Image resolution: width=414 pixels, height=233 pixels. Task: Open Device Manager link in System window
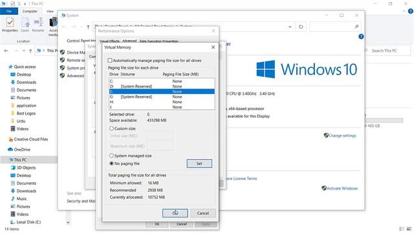coord(76,52)
